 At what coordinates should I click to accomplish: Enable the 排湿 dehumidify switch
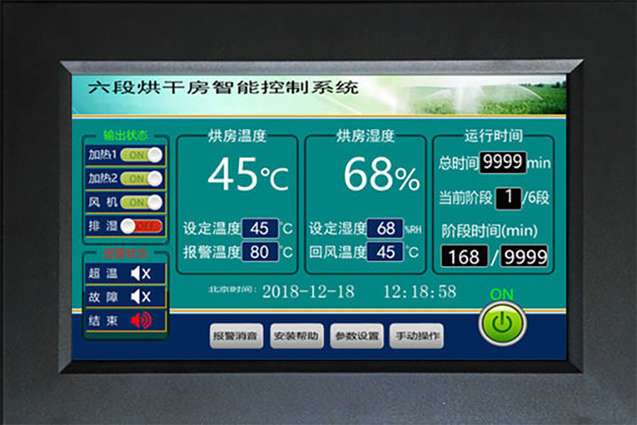tap(141, 226)
